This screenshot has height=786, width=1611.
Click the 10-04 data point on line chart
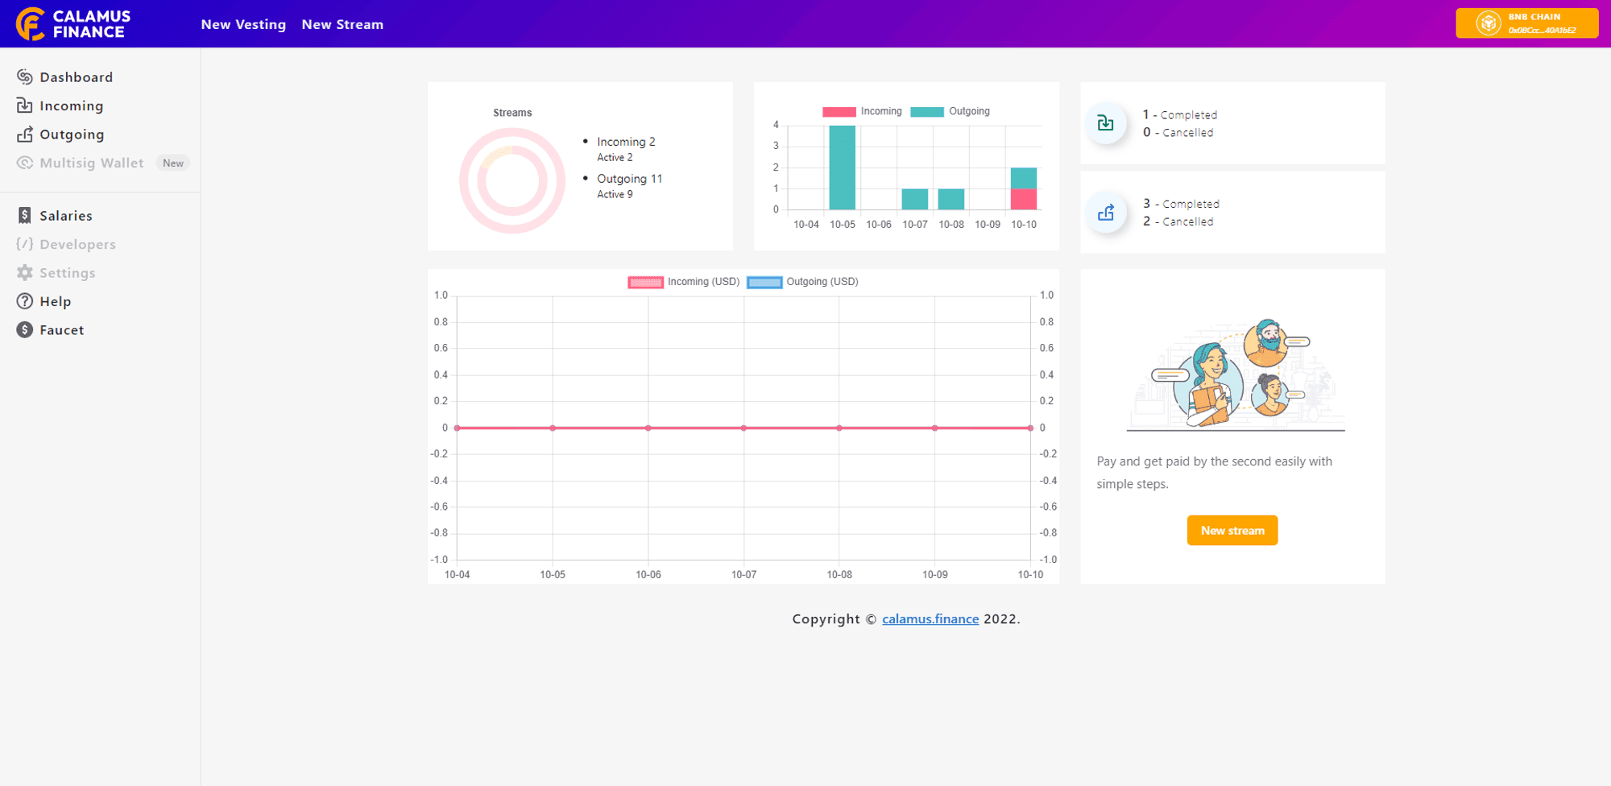click(457, 428)
